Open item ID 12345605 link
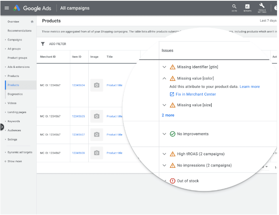The height and width of the screenshot is (215, 279). (78, 116)
